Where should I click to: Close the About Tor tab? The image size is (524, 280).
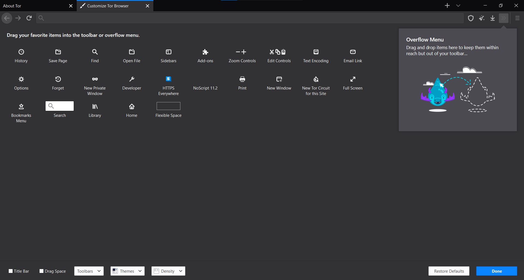click(x=71, y=6)
